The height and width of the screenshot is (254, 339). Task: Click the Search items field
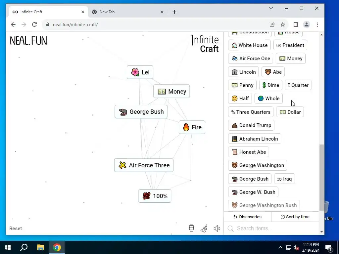pyautogui.click(x=271, y=228)
